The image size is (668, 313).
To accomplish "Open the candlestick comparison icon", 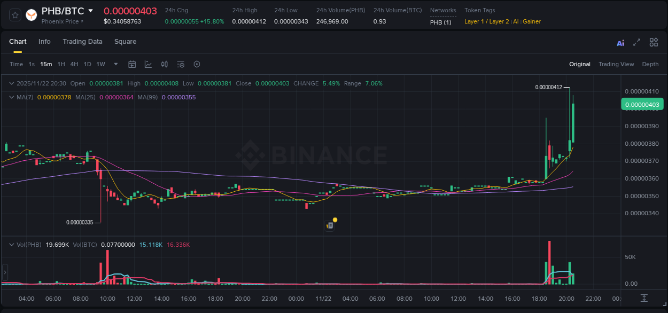I will [x=164, y=64].
